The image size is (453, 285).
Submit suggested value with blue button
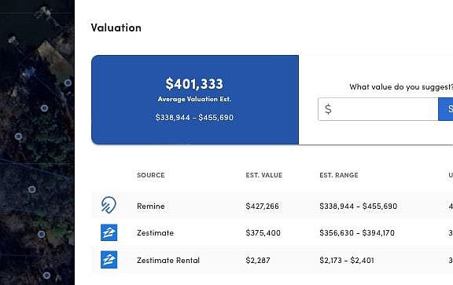pyautogui.click(x=445, y=109)
